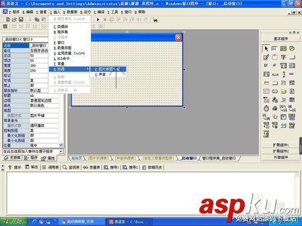The image size is (302, 226).
Task: Choose 声音 in the resource submenu
Action: click(108, 74)
